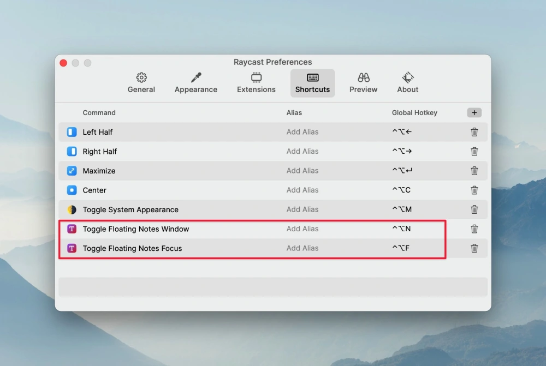The image size is (546, 366).
Task: Edit the hotkey ⌃⌥M for System Appearance
Action: click(x=402, y=209)
